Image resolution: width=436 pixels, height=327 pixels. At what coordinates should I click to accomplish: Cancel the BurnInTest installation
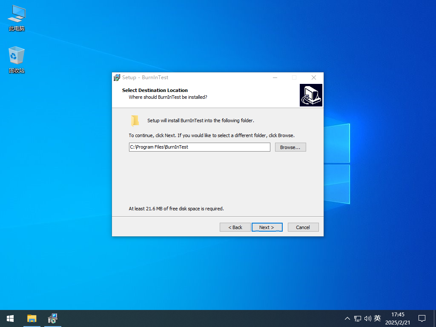[x=303, y=227]
